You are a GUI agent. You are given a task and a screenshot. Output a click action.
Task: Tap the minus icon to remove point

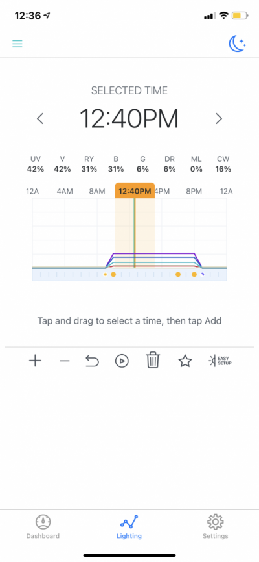click(x=64, y=361)
